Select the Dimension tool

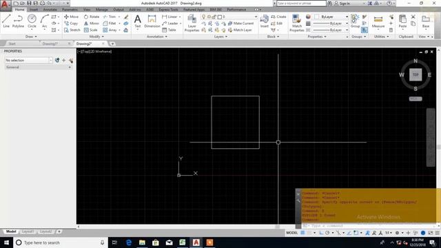coord(152,21)
